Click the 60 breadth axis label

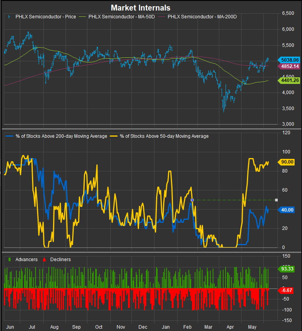coord(285,190)
